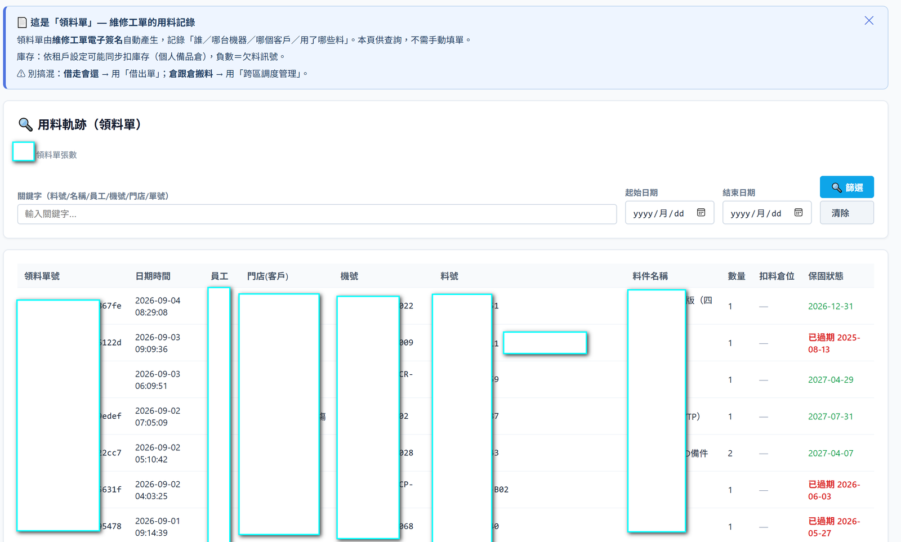The image size is (901, 542).
Task: Click expired warranty 已過期 2025-08-13
Action: tap(834, 343)
